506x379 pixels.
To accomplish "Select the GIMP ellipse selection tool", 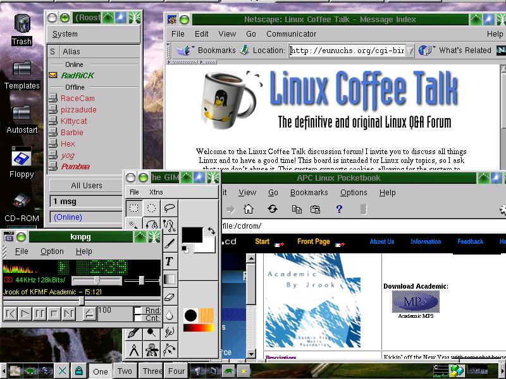I will [152, 207].
